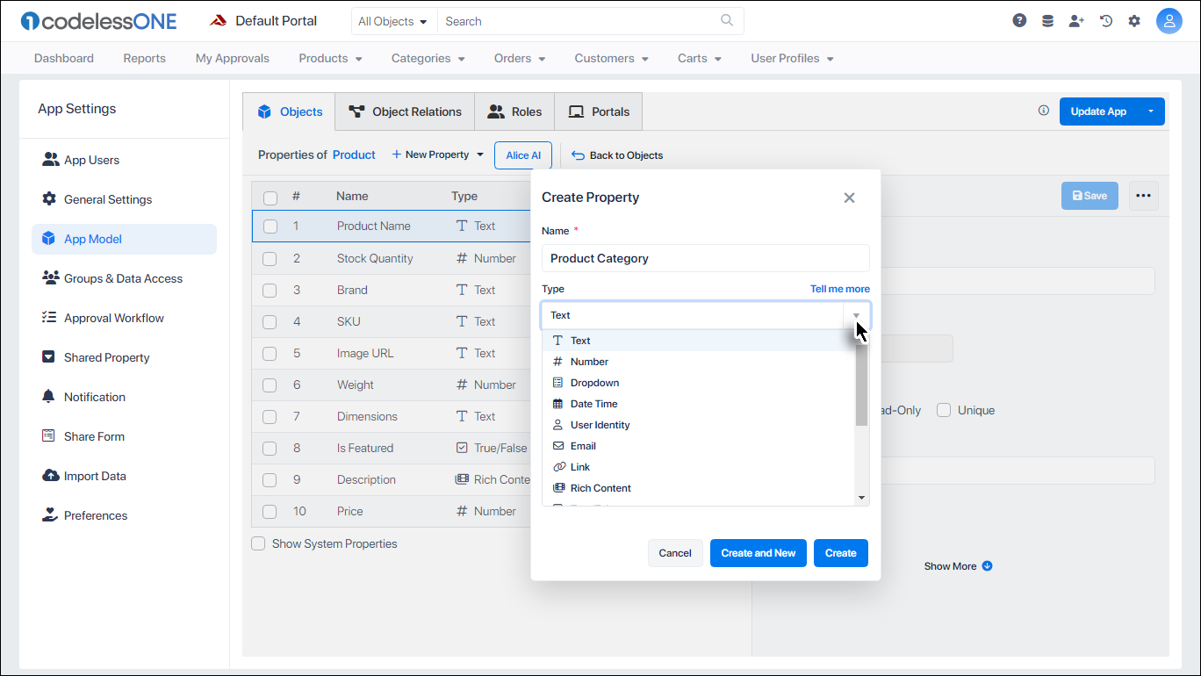
Task: Click the info icon near Update App
Action: 1043,111
